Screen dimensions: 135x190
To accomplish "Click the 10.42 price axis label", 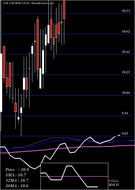I will coord(126,52).
